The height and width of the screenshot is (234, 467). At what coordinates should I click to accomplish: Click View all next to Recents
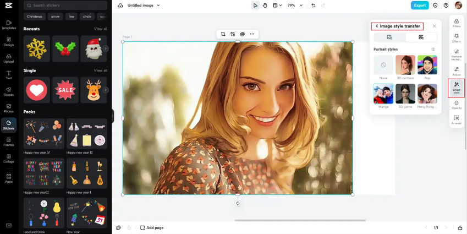coord(101,29)
